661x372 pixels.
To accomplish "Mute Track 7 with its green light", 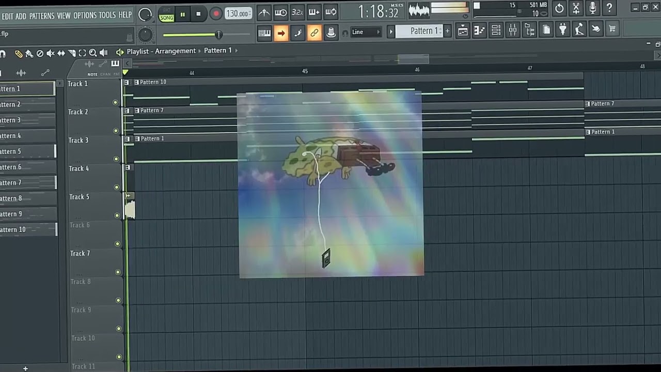I will 118,272.
